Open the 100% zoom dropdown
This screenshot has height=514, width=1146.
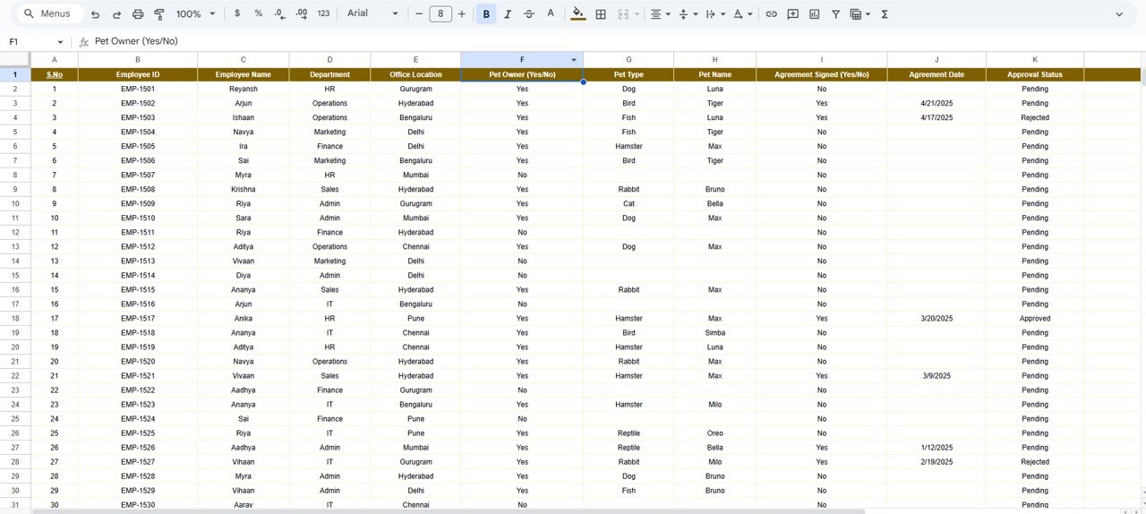(195, 14)
